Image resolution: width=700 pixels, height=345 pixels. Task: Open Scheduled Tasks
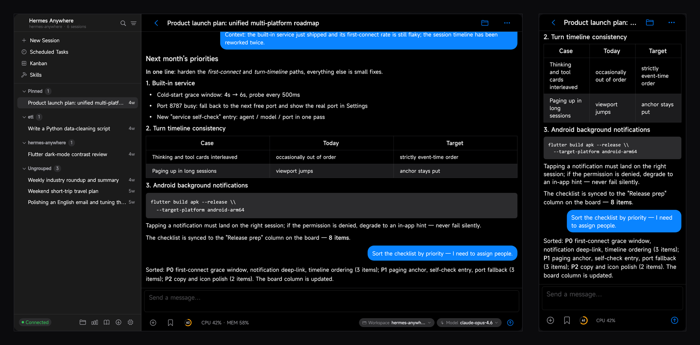[78, 52]
